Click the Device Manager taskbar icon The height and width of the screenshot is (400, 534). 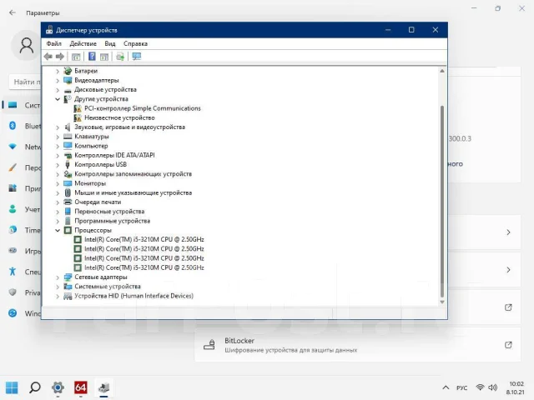click(x=103, y=387)
